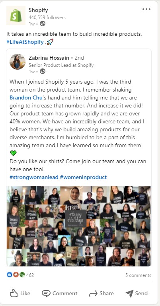Click the green heart emoji
The height and width of the screenshot is (306, 160).
[13, 153]
